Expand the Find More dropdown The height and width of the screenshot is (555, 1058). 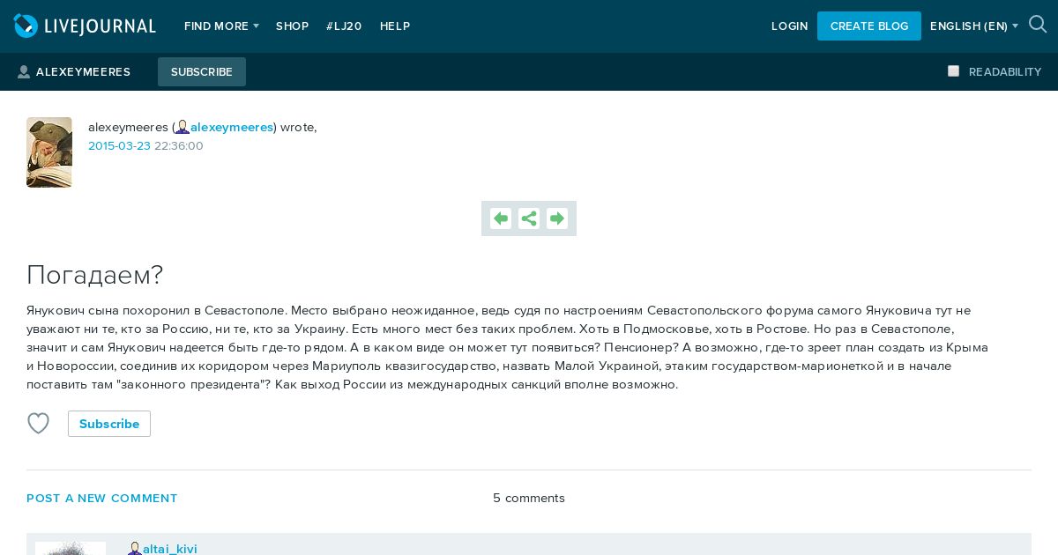pos(221,26)
